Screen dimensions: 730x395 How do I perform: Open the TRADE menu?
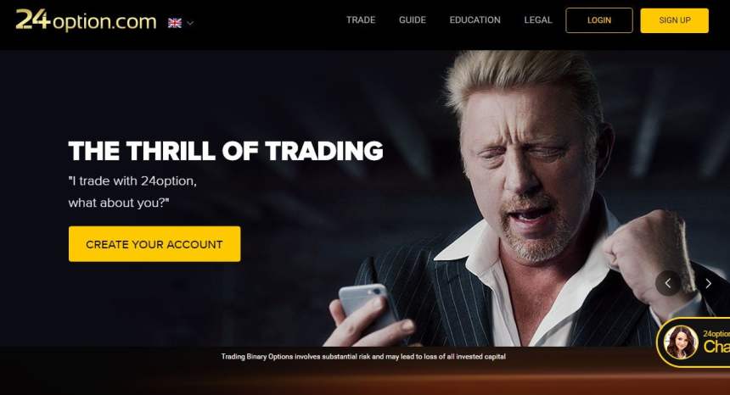(361, 20)
